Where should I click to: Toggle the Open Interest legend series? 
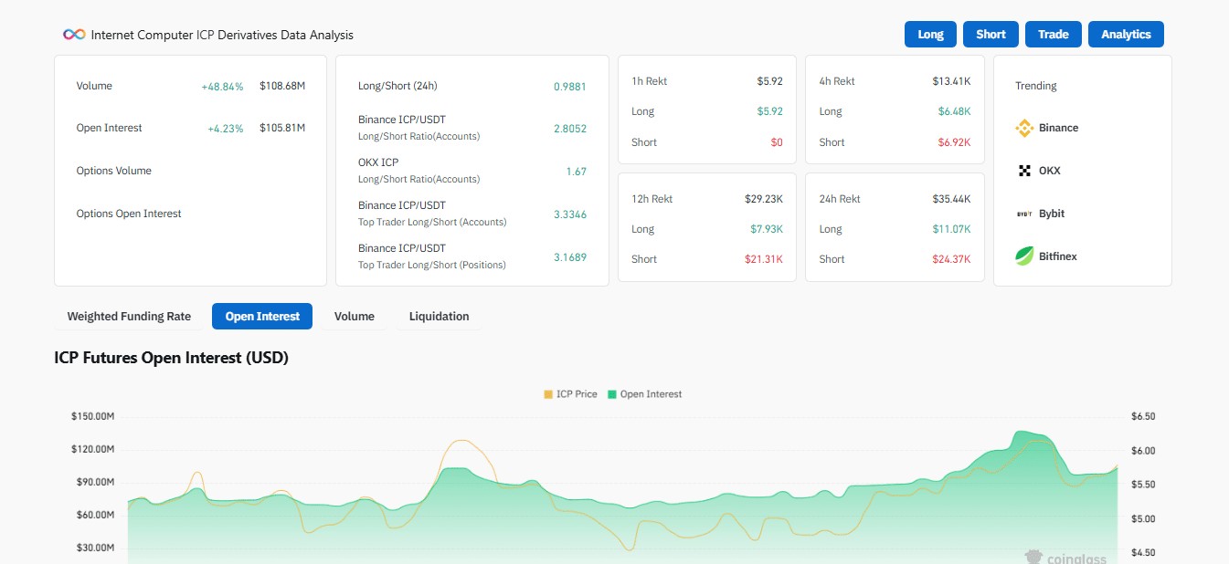tap(644, 394)
